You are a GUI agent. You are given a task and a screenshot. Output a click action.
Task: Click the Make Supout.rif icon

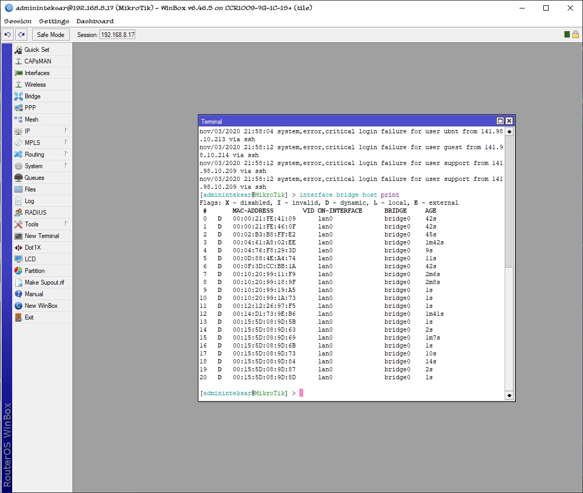pyautogui.click(x=18, y=282)
